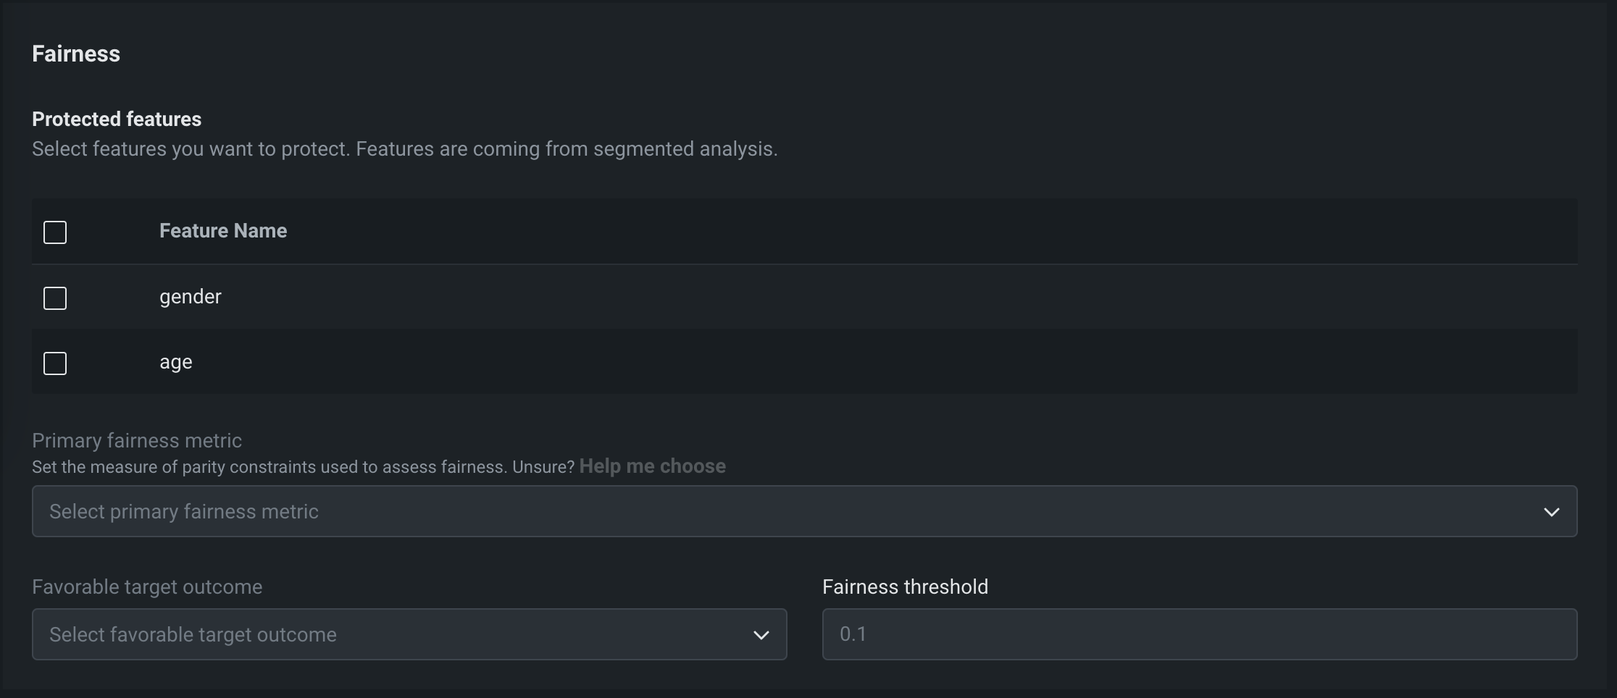Click the Primary fairness metric label
The width and height of the screenshot is (1617, 698).
(137, 440)
